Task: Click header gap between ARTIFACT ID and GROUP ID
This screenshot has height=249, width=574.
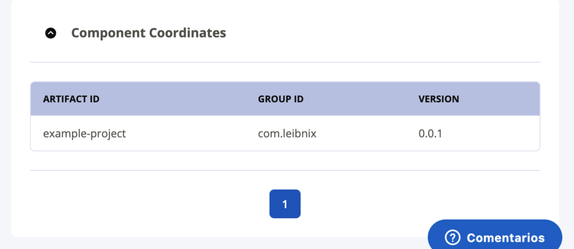Action: coord(179,99)
